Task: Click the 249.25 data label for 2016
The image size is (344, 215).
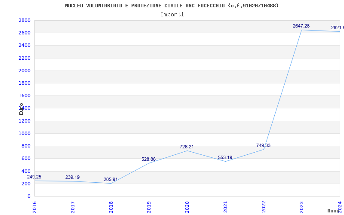Action: point(34,177)
